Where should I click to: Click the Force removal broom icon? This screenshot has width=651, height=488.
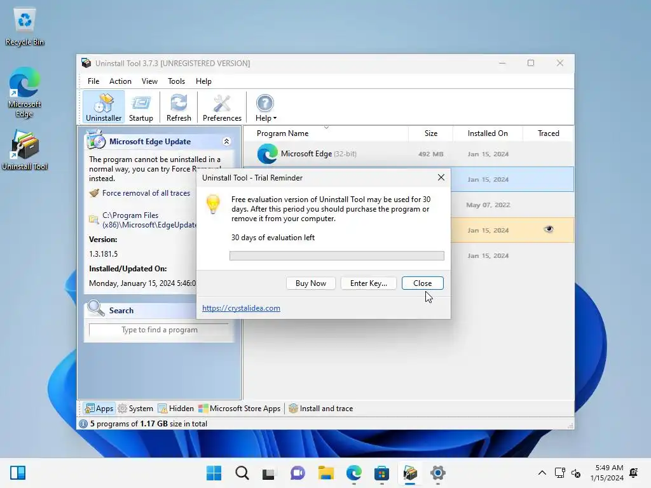(x=94, y=193)
